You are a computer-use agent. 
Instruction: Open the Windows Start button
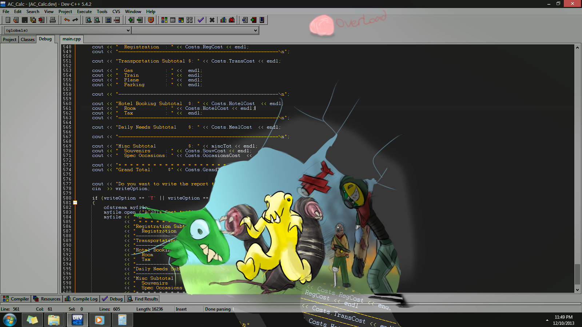(x=10, y=320)
